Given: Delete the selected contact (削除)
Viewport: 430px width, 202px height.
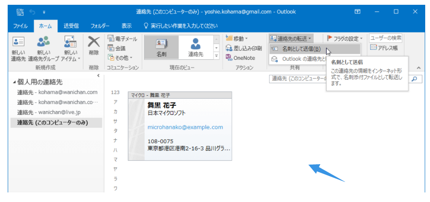Looking at the screenshot, I should pos(94,46).
